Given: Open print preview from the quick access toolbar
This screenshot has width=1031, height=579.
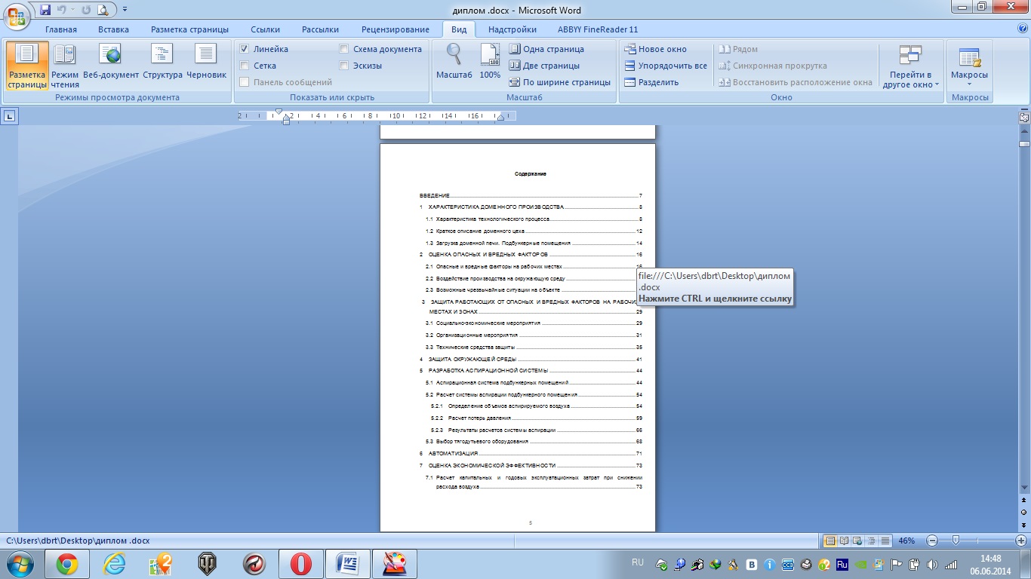Looking at the screenshot, I should point(102,10).
